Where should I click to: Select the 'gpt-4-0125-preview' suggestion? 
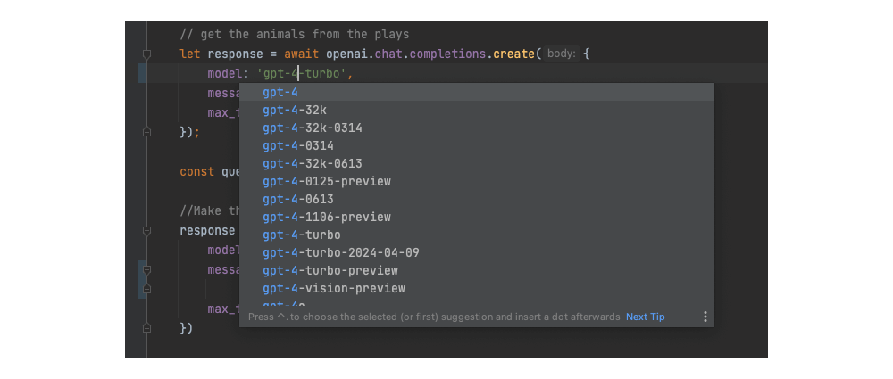click(326, 182)
